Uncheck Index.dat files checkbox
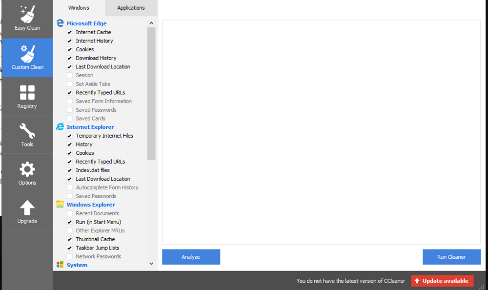488x290 pixels. 70,170
